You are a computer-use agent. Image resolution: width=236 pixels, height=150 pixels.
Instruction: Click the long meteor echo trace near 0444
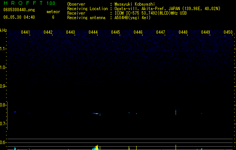(96, 114)
